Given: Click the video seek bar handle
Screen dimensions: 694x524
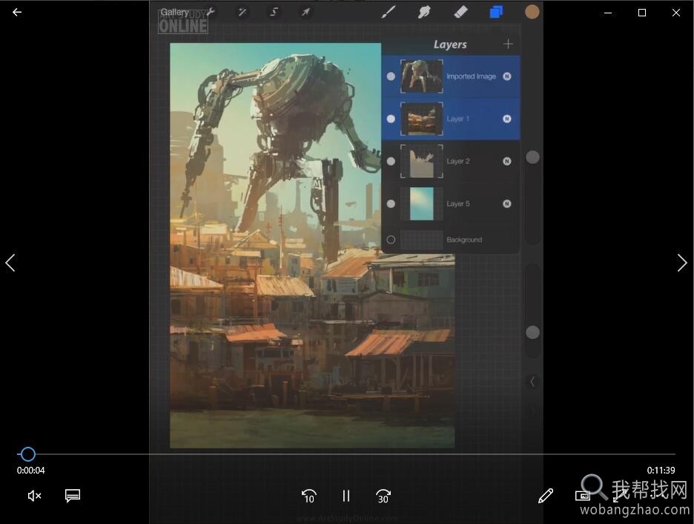Looking at the screenshot, I should tap(28, 454).
